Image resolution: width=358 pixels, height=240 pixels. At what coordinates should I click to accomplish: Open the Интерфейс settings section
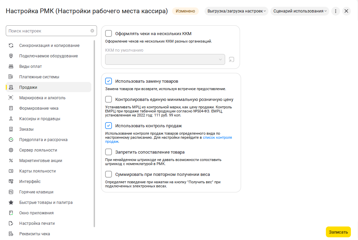pyautogui.click(x=30, y=182)
